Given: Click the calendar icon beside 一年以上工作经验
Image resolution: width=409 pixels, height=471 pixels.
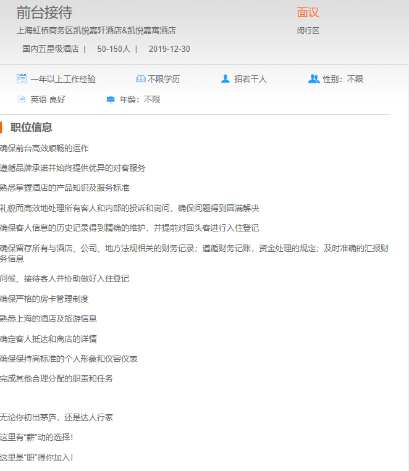Looking at the screenshot, I should pos(22,79).
